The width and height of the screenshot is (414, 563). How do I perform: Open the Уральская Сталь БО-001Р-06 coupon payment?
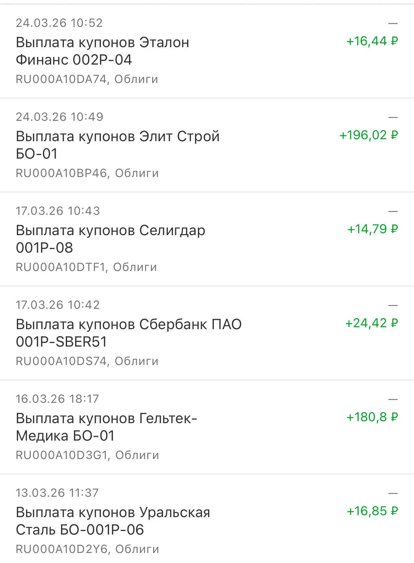click(x=207, y=519)
